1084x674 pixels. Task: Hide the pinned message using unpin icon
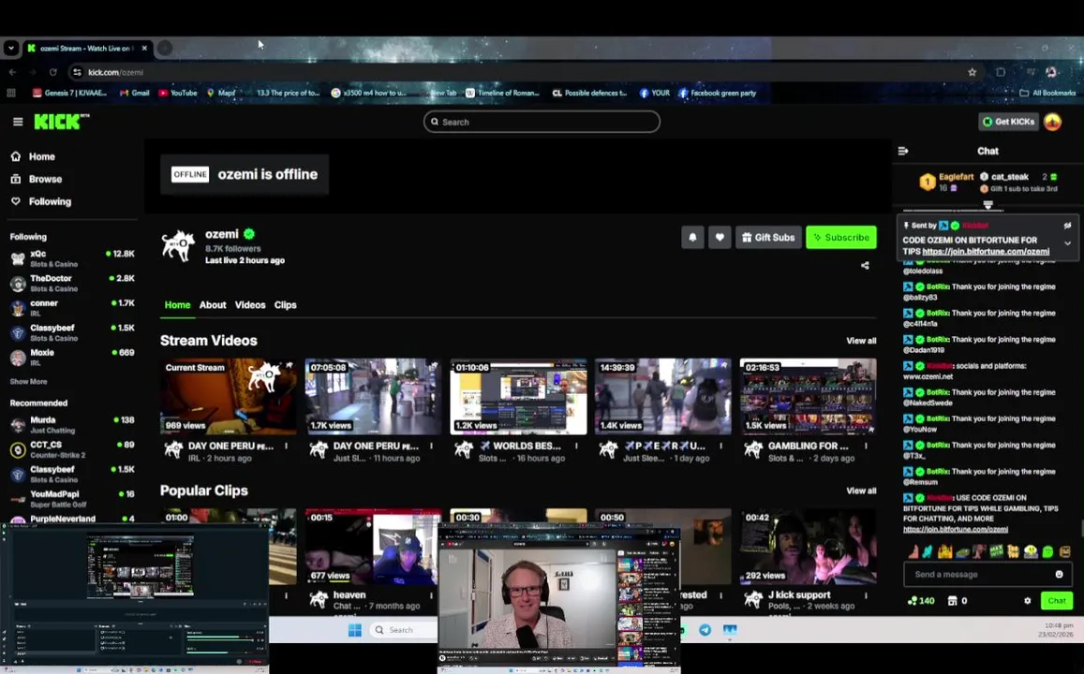coord(1067,225)
